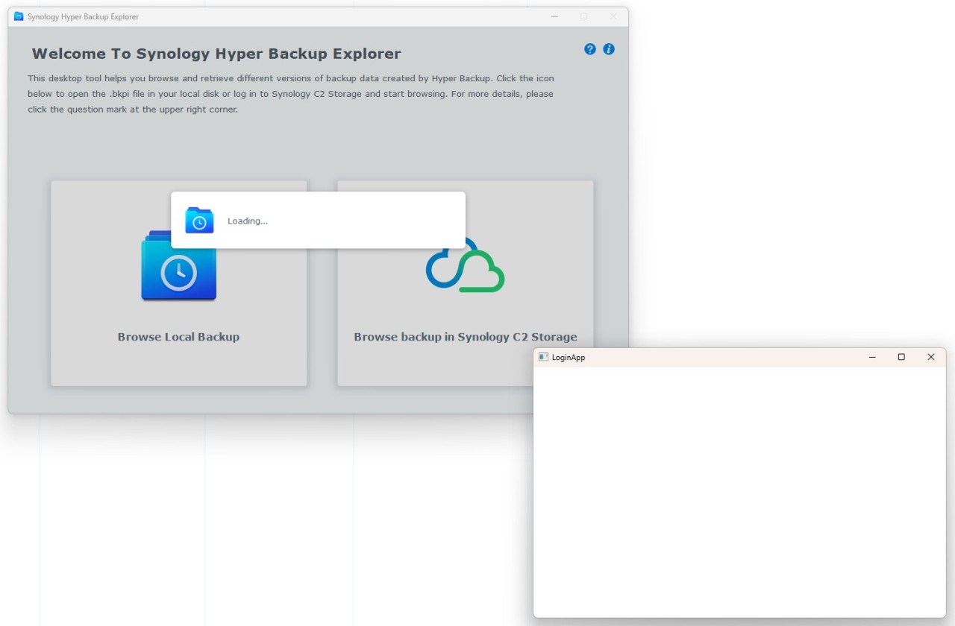
Task: Click the blank LoginApp content area
Action: click(739, 492)
